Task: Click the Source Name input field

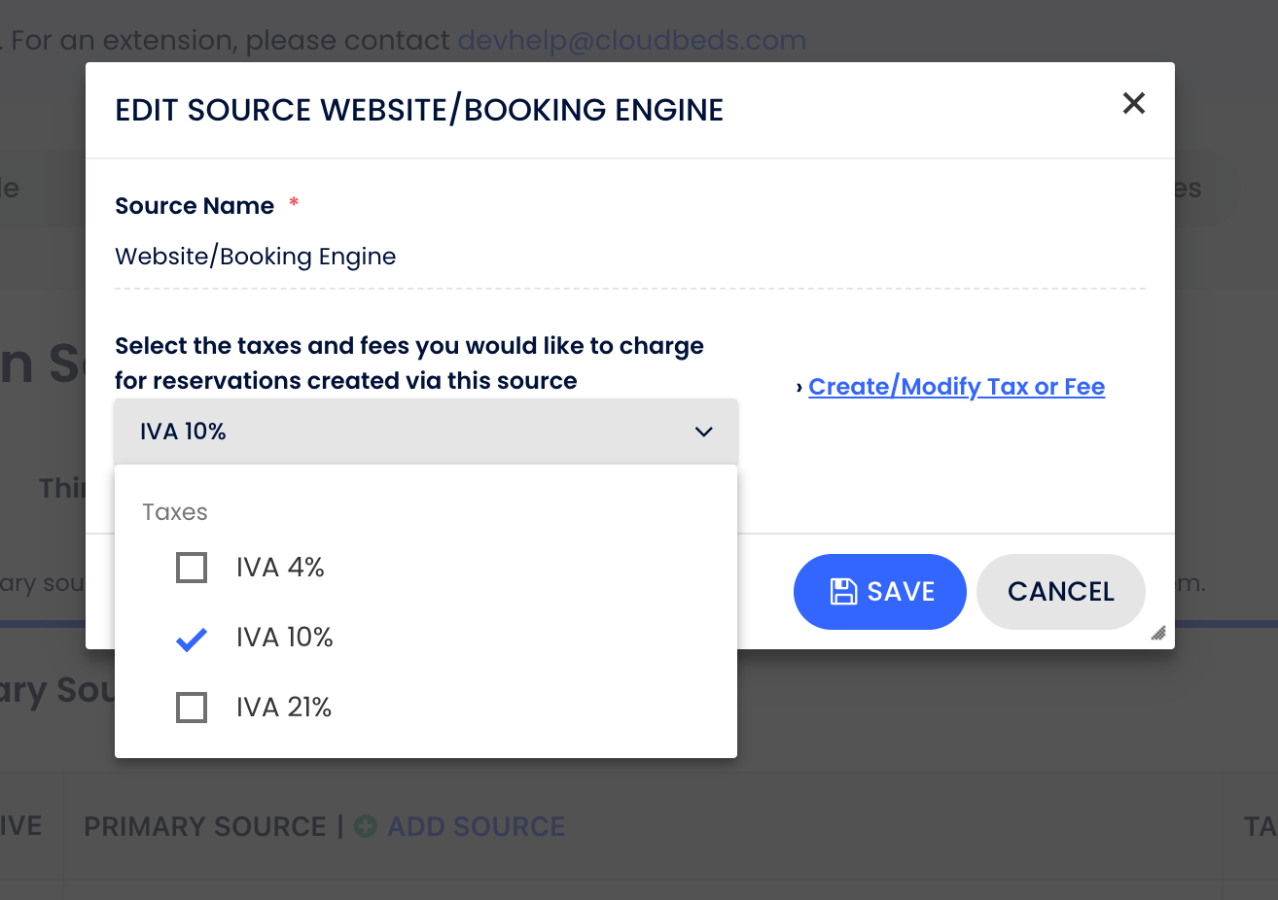Action: (x=629, y=257)
